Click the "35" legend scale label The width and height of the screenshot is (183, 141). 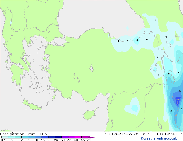point(69,140)
